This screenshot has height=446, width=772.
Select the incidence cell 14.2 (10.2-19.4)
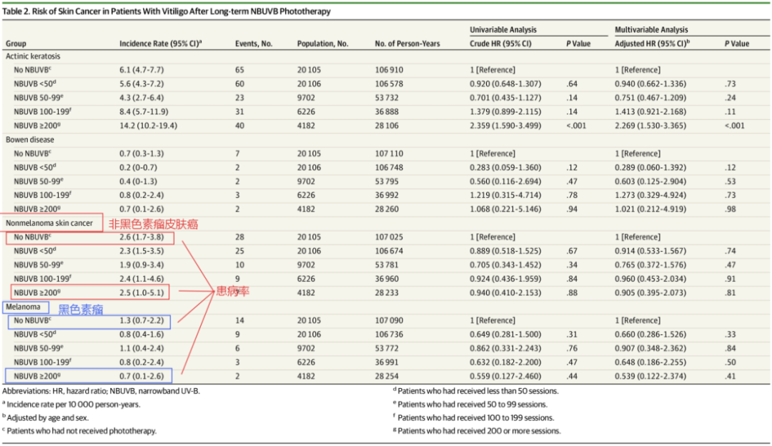pos(148,125)
